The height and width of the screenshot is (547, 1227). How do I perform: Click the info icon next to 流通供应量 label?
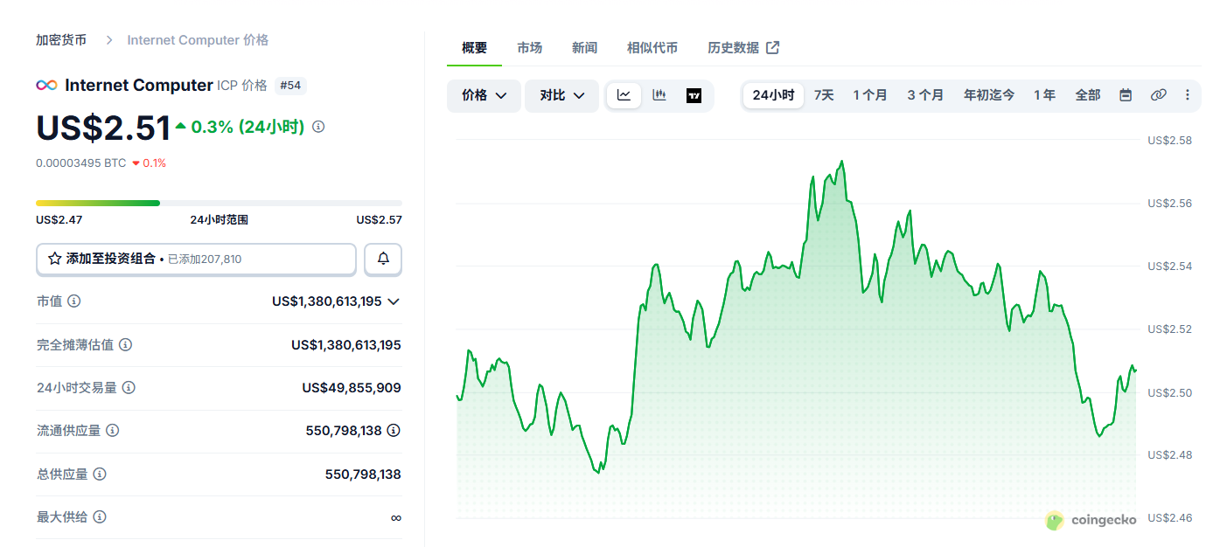point(113,431)
